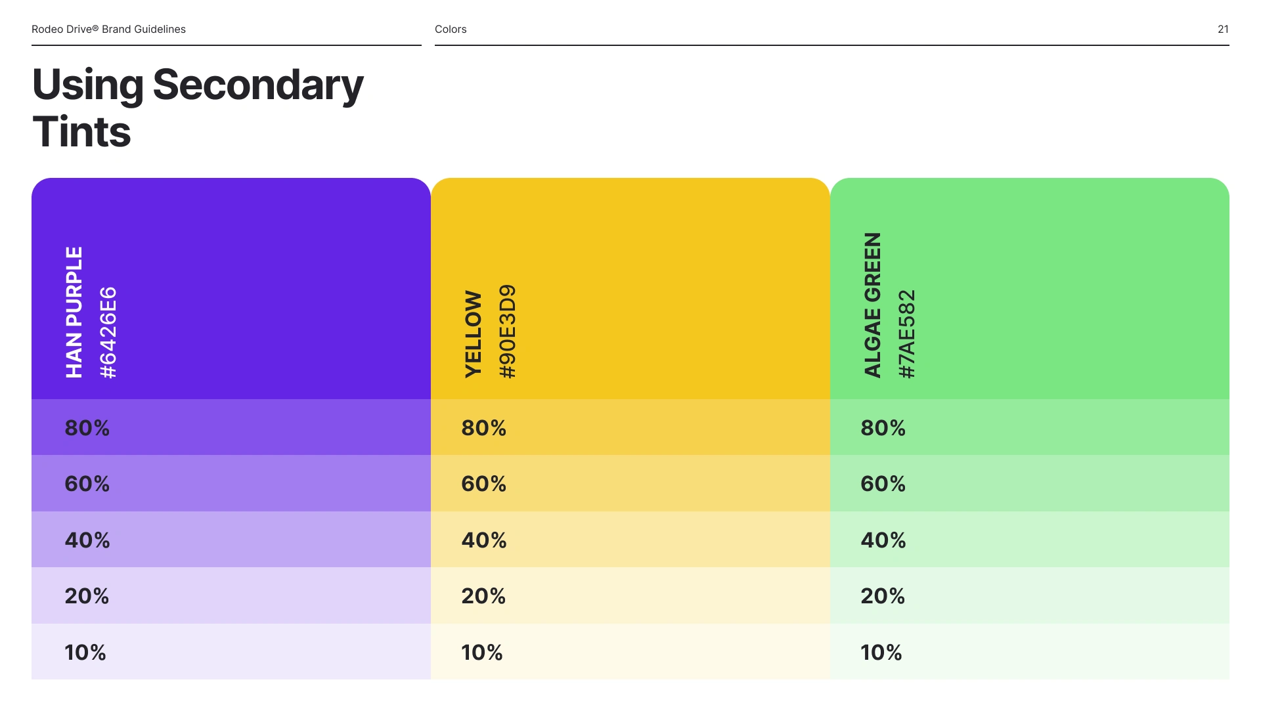The height and width of the screenshot is (709, 1261).
Task: Select the Yellow main color block
Action: click(630, 288)
